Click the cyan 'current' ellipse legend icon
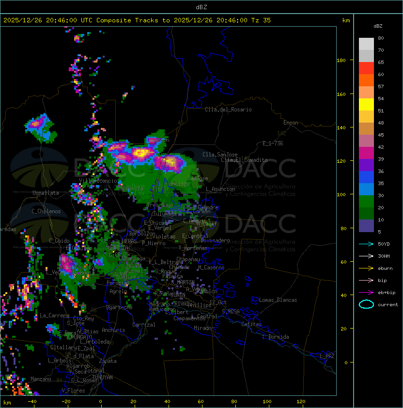This screenshot has width=403, height=408. (366, 304)
